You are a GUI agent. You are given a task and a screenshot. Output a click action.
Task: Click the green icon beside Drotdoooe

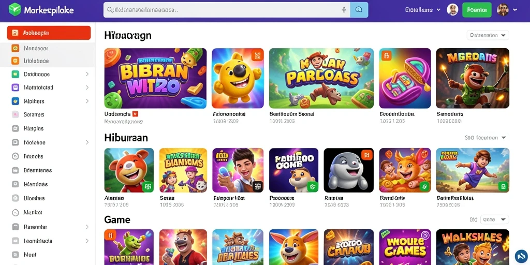pyautogui.click(x=15, y=74)
